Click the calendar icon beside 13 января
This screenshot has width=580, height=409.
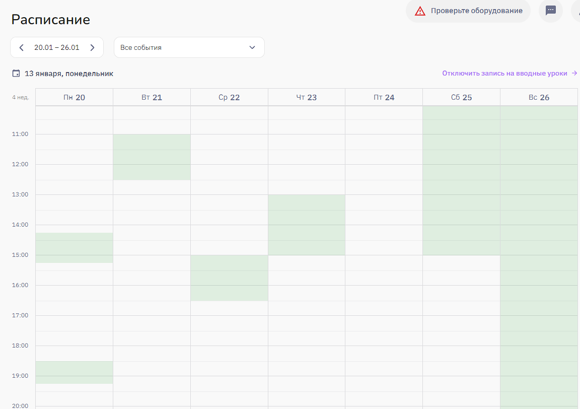point(16,74)
